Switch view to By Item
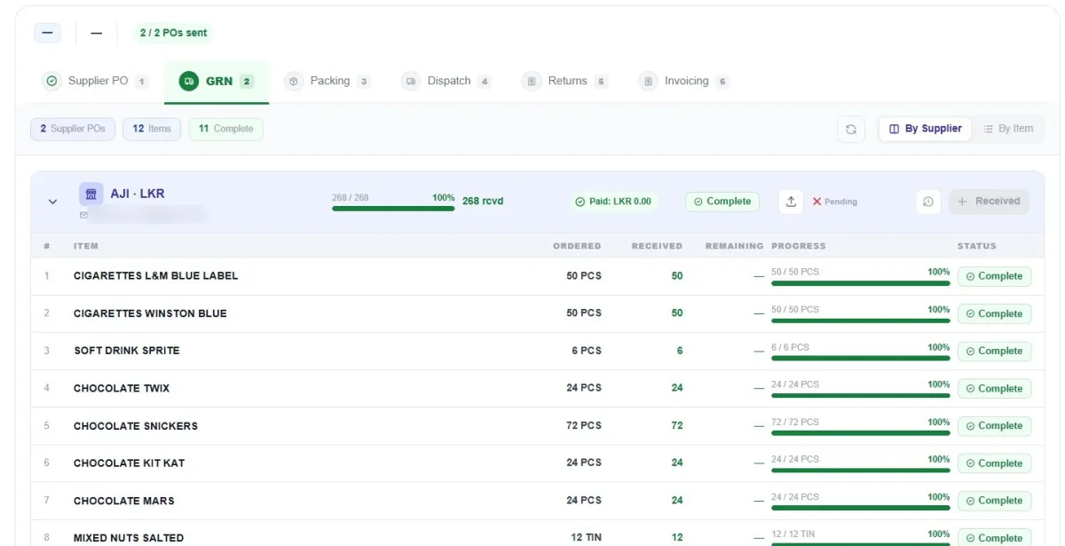The height and width of the screenshot is (546, 1065). click(x=1008, y=129)
